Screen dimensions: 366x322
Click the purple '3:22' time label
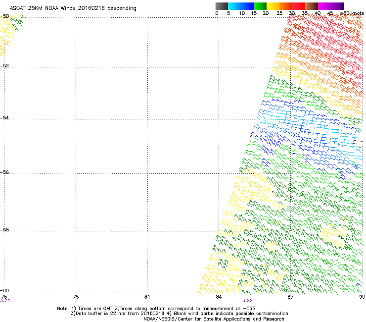[x=247, y=301]
